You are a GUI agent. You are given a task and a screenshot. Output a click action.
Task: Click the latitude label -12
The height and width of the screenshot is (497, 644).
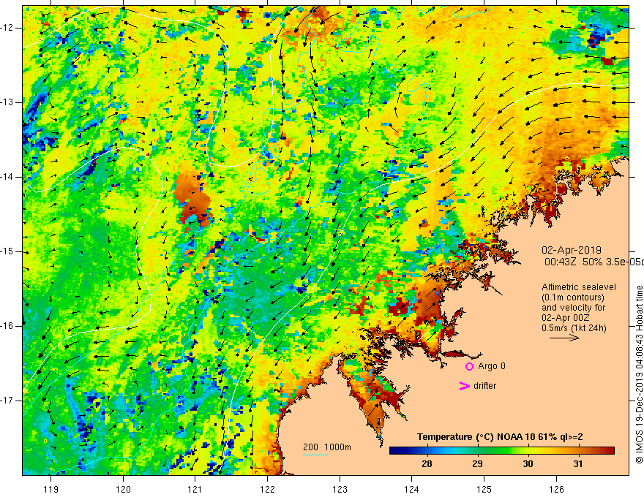point(7,28)
